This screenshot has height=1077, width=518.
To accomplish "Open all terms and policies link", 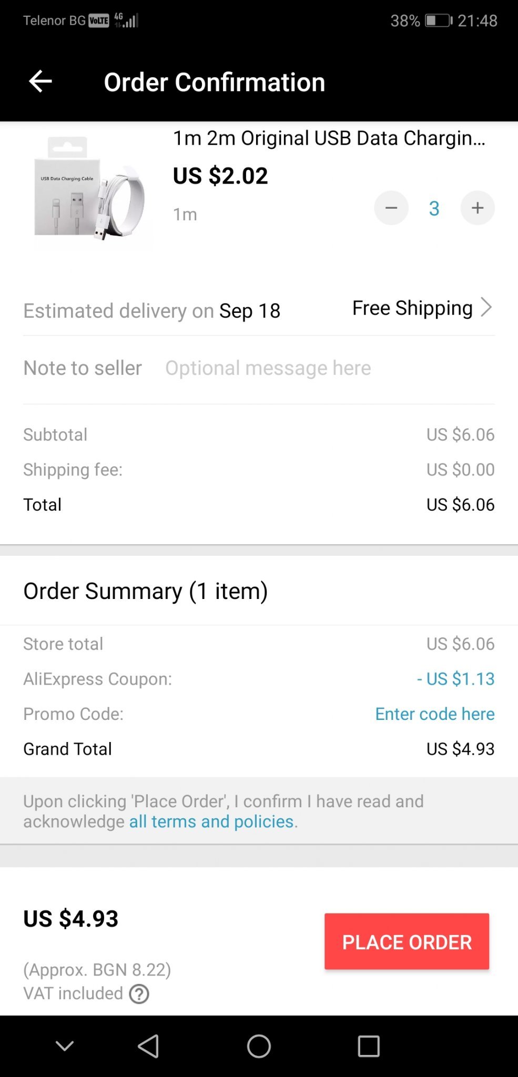I will click(211, 821).
